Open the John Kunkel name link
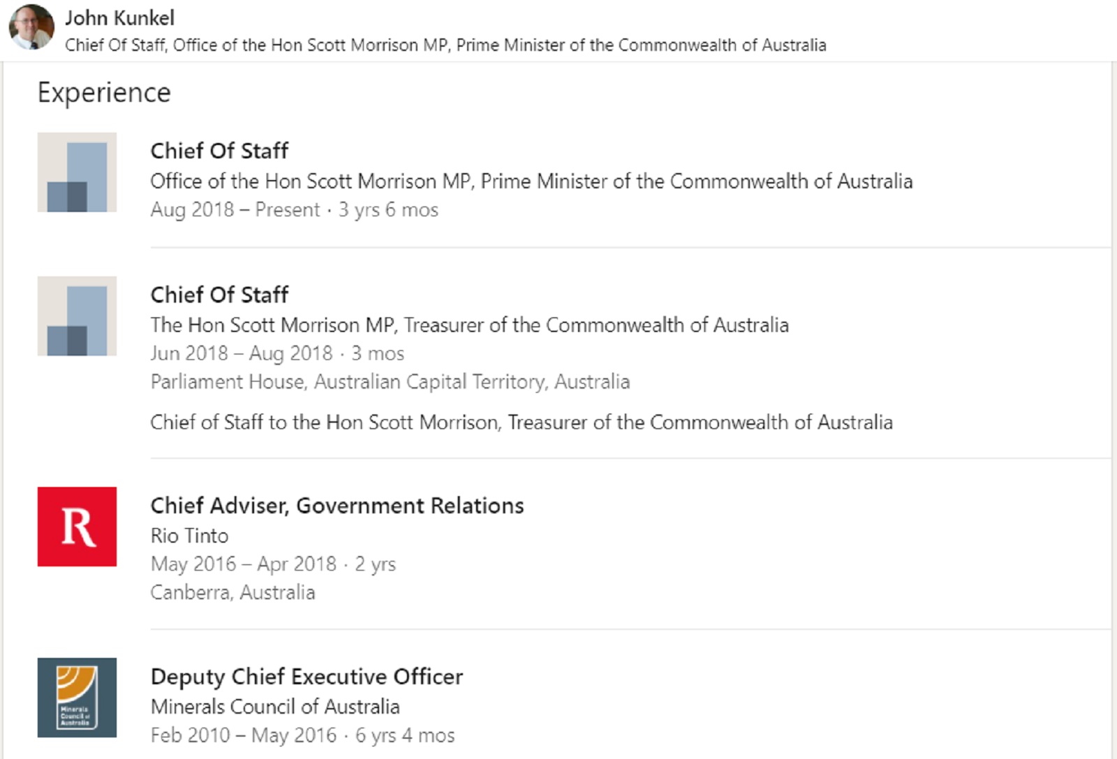 pyautogui.click(x=119, y=18)
